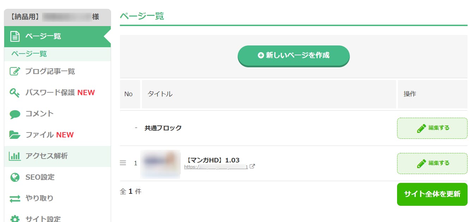Click the external link icon next to the page URL
The width and height of the screenshot is (475, 222).
252,166
